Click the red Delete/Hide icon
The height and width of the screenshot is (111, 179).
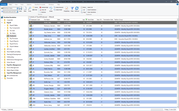[x=40, y=7]
